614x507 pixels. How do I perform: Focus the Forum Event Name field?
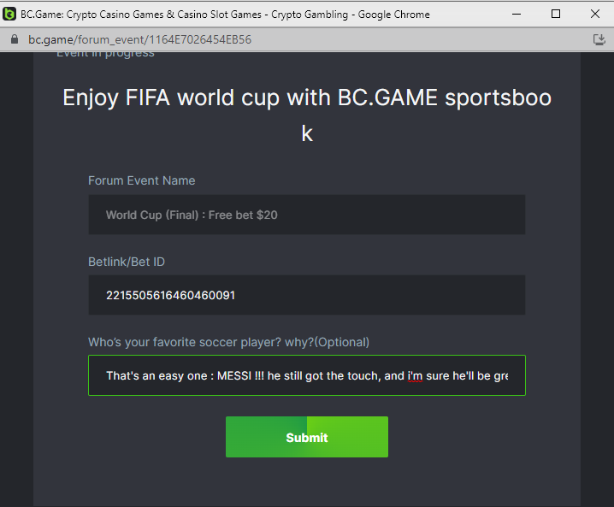tap(306, 215)
